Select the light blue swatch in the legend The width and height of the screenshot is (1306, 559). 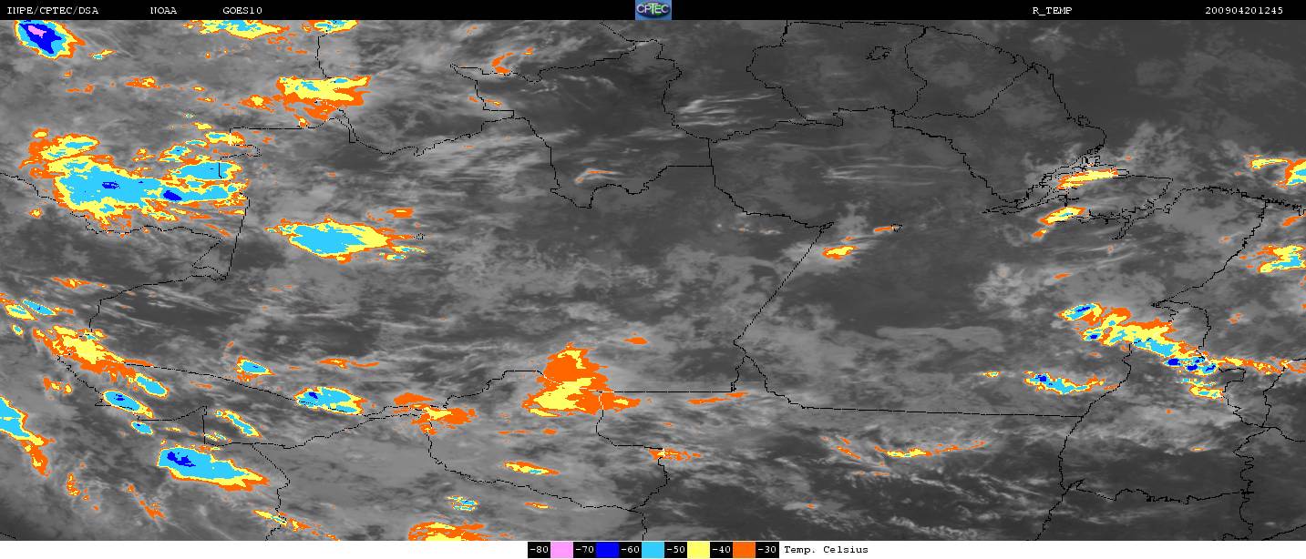[x=653, y=550]
